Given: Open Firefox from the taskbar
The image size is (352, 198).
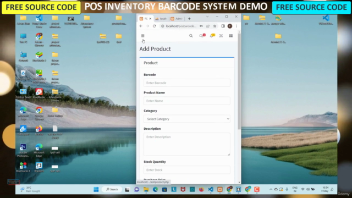Looking at the screenshot, I should point(201,189).
